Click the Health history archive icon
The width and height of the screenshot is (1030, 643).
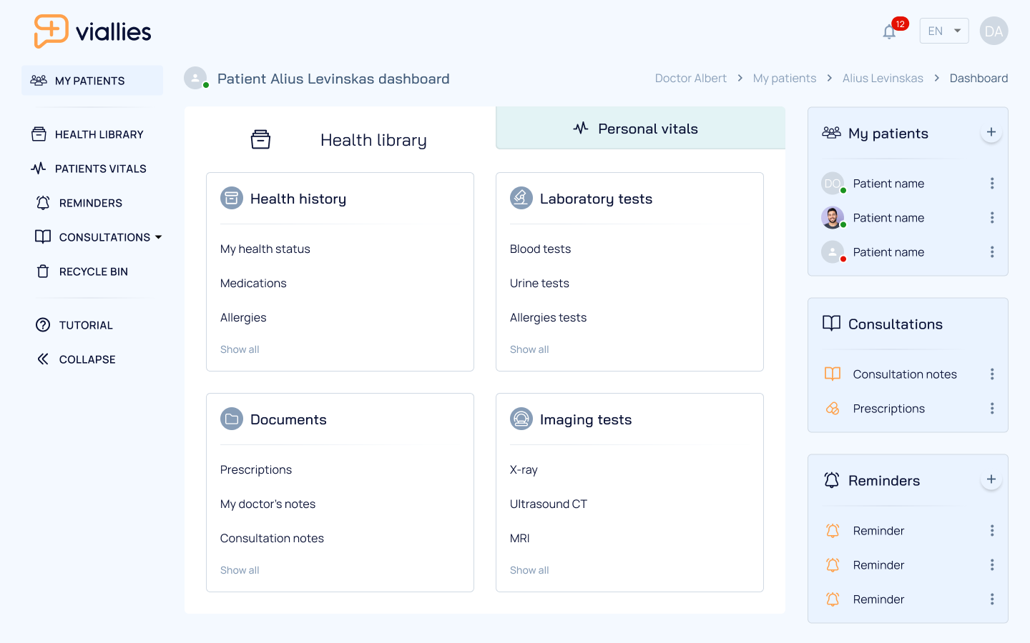[x=232, y=198]
